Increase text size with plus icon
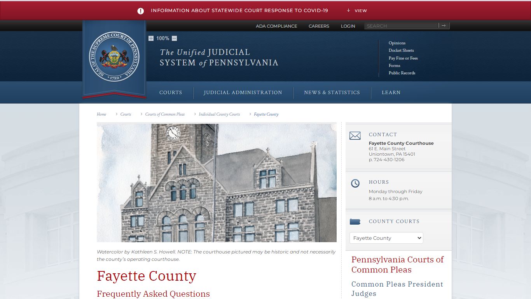Screen dimensions: 531x299 (x=151, y=38)
